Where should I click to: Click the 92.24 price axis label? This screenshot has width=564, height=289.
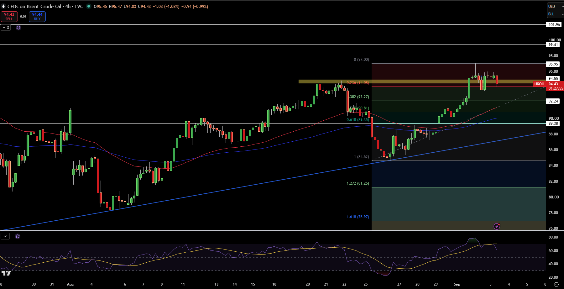[x=553, y=101]
